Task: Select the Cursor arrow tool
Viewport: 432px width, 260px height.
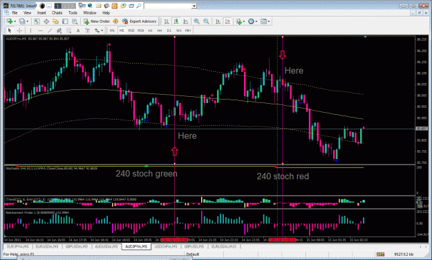Action: (x=10, y=30)
